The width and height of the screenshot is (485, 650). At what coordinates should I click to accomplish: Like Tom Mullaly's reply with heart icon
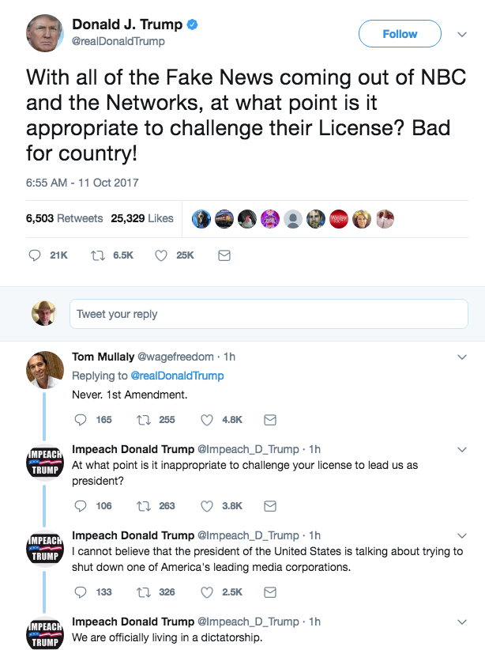point(208,419)
